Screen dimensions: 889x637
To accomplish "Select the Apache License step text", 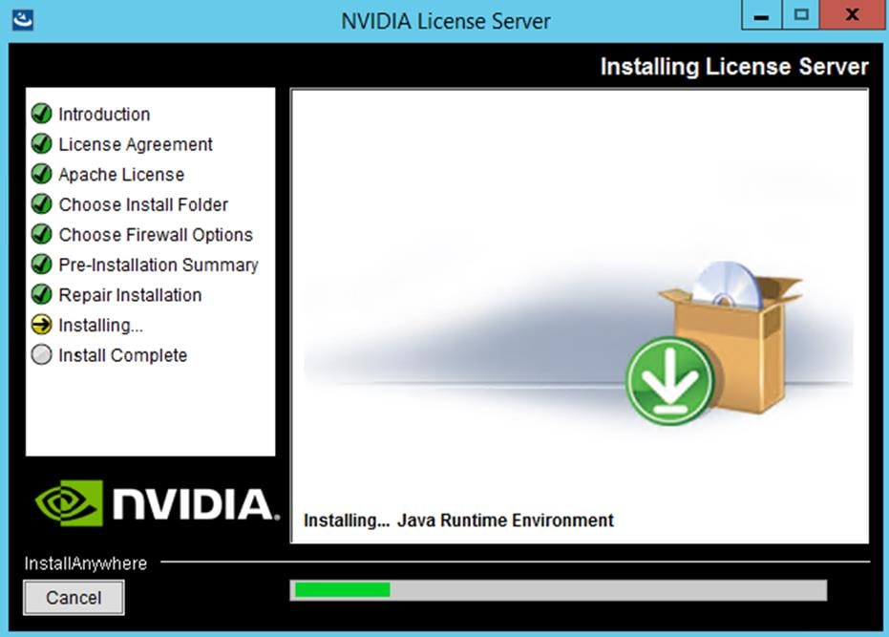I will pyautogui.click(x=121, y=174).
